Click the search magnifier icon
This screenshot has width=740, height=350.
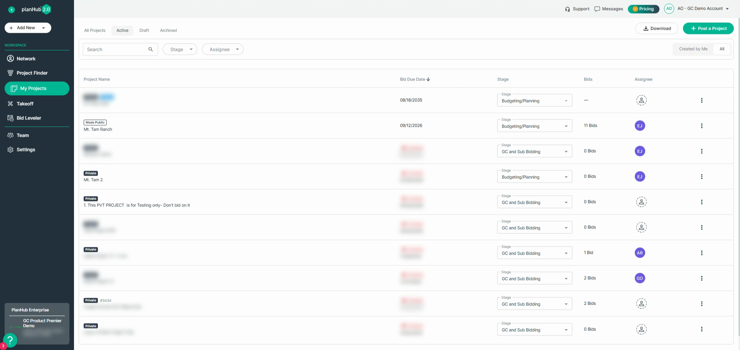pos(151,49)
